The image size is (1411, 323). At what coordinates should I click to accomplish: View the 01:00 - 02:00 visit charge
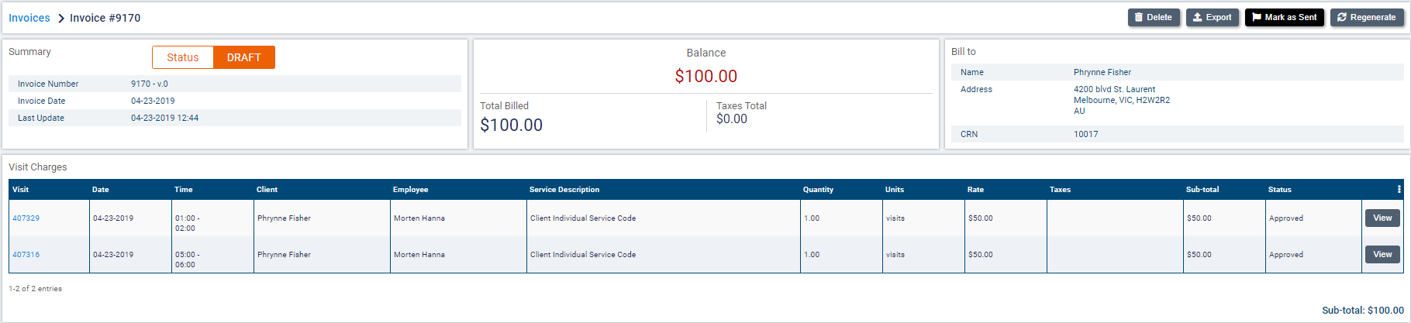click(x=1382, y=218)
